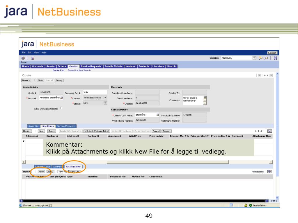298x223 pixels.
Task: Click New URL in Attachments
Action: [x=75, y=172]
